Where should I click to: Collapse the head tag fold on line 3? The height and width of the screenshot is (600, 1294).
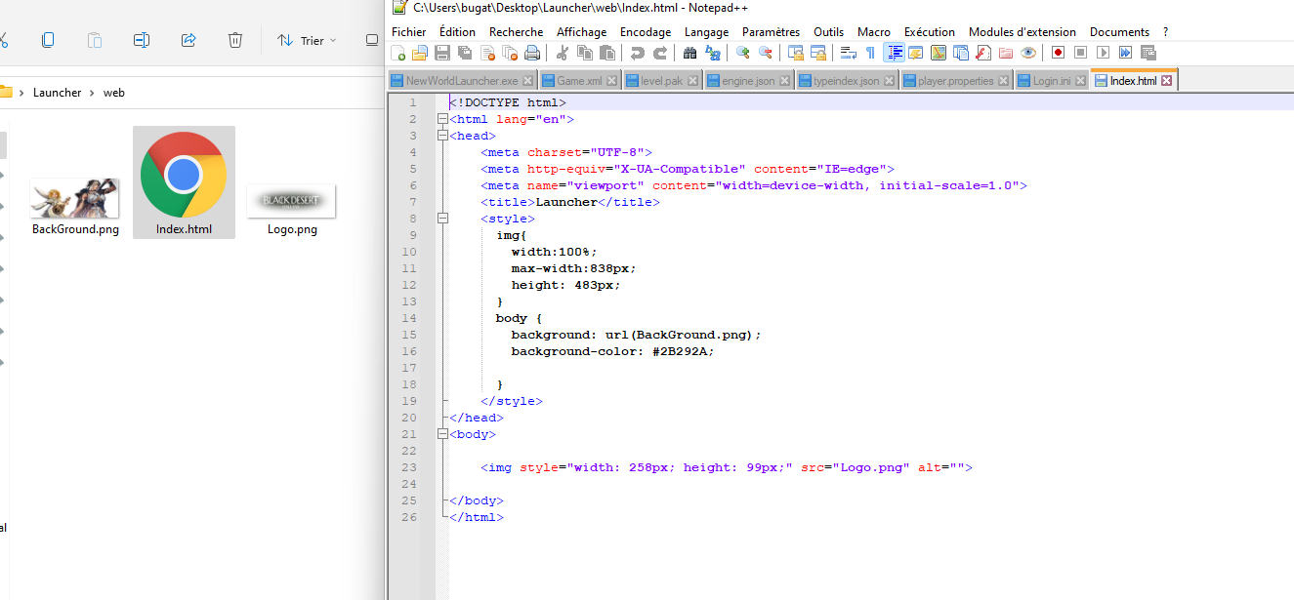[x=442, y=136]
